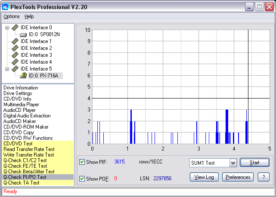Start the PI/PO test
Image resolution: width=276 pixels, height=197 pixels.
(x=254, y=163)
